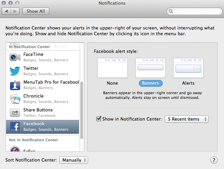
Task: Choose the Banners label
Action: [x=150, y=83]
